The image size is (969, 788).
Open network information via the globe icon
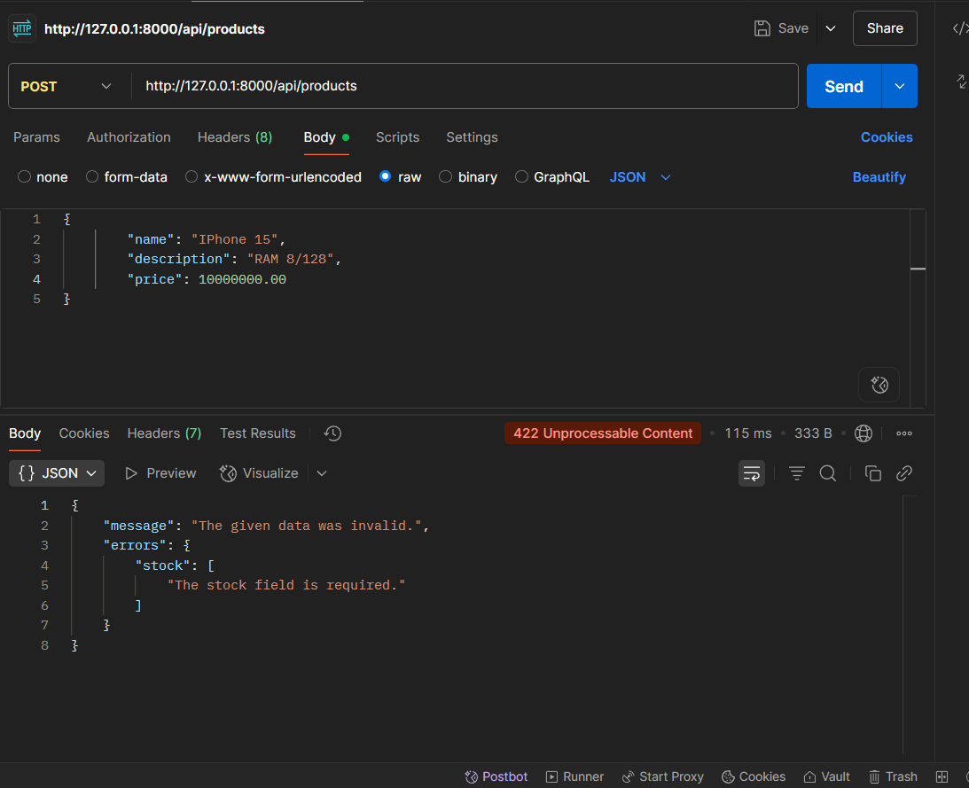pyautogui.click(x=863, y=433)
